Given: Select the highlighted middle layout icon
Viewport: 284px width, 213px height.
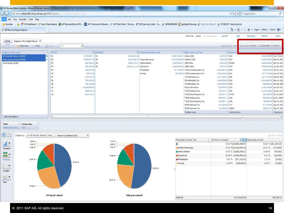Looking at the screenshot, I should (8, 46).
